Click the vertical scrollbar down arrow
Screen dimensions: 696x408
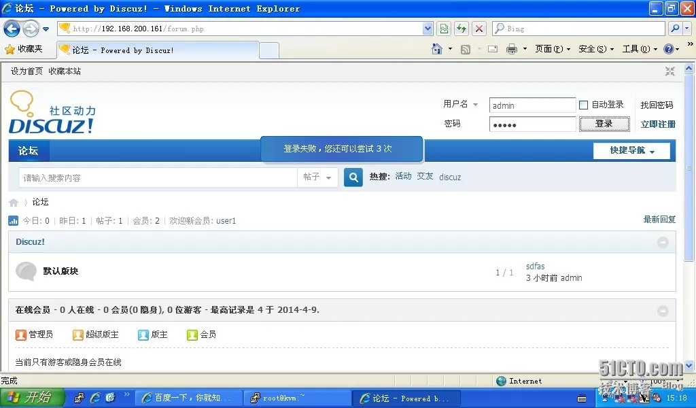[x=689, y=366]
